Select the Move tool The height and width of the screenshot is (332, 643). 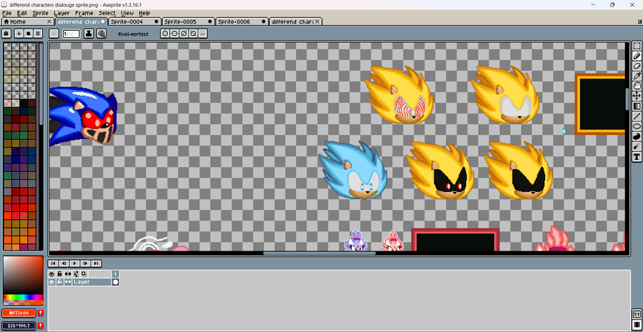pyautogui.click(x=637, y=96)
